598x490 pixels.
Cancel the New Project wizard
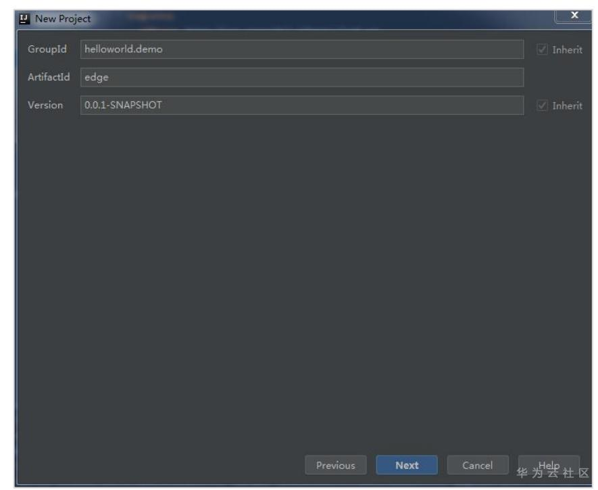pyautogui.click(x=478, y=465)
